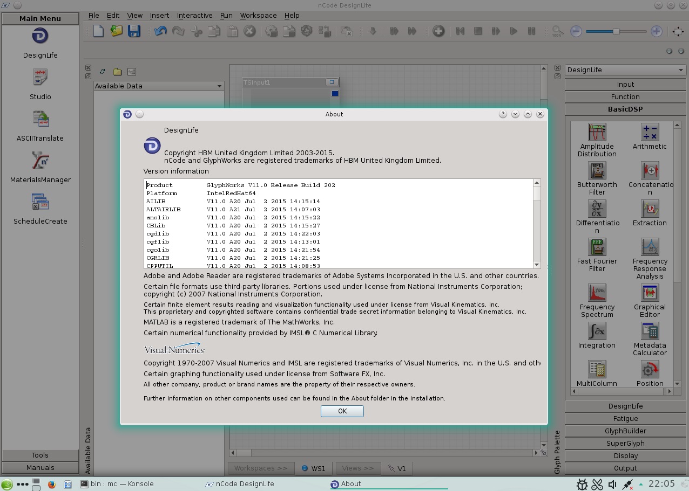Select the Concatenation glyph
Viewport: 689px width, 491px height.
(x=650, y=178)
